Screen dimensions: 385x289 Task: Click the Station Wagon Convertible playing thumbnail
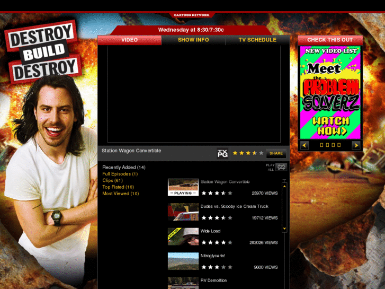[183, 187]
